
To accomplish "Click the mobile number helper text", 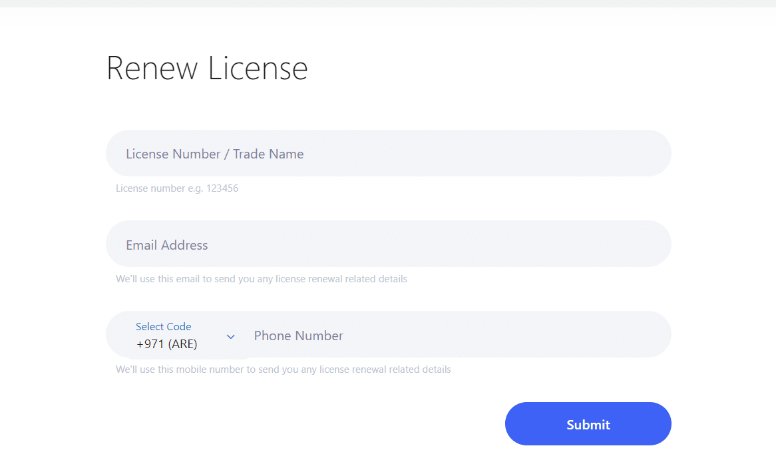I will tap(283, 369).
